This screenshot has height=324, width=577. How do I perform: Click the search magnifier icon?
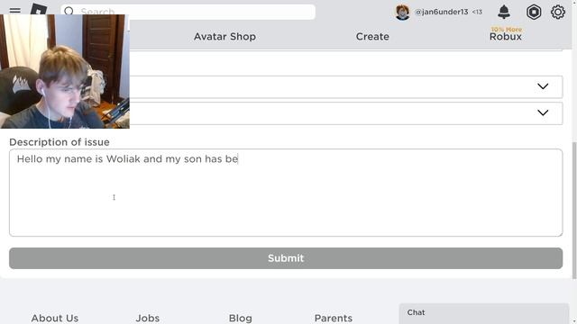(x=69, y=12)
